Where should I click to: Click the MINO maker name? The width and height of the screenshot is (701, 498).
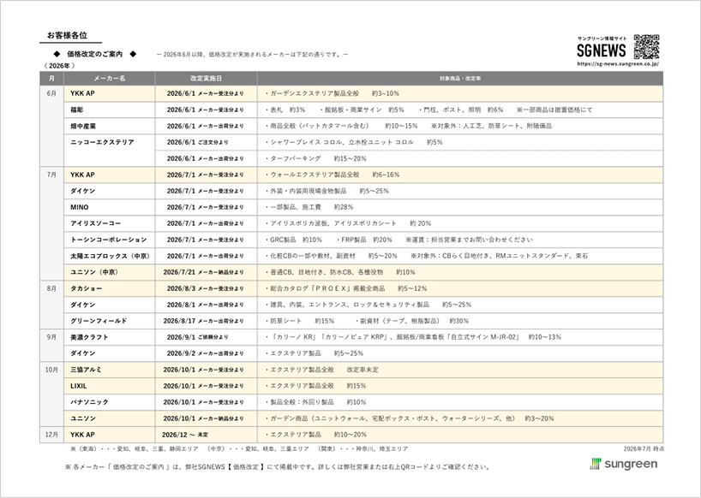click(x=80, y=207)
